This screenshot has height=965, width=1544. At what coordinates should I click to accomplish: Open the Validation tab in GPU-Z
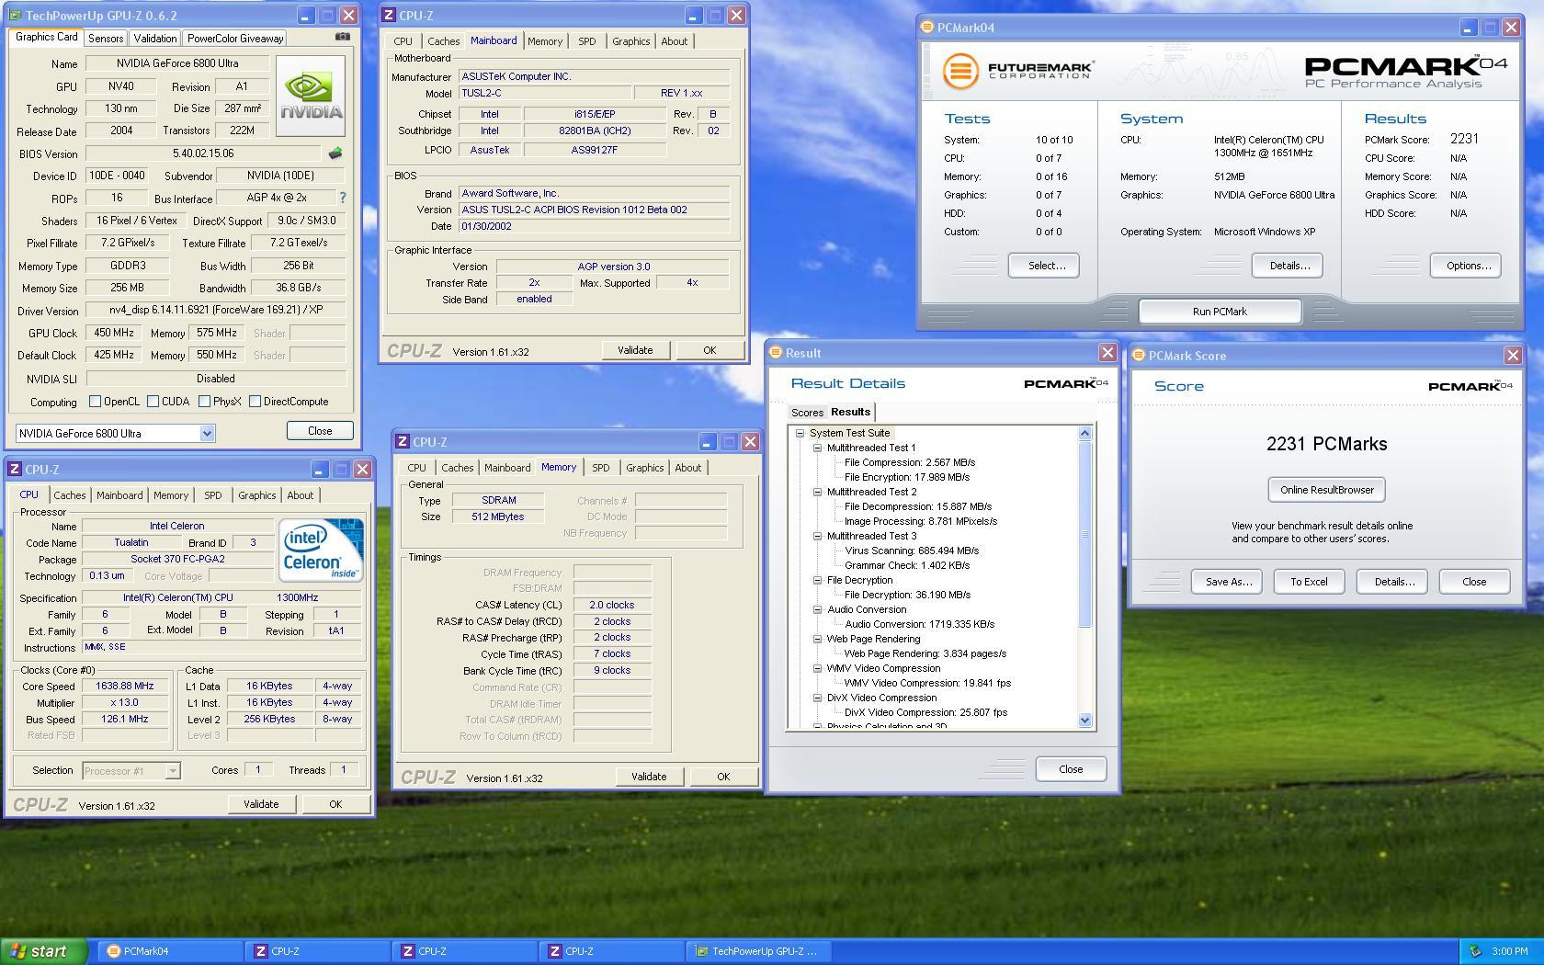pos(154,39)
